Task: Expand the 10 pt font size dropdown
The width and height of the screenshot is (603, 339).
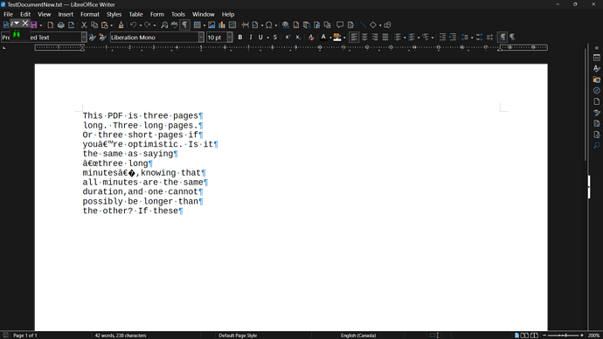Action: tap(230, 38)
